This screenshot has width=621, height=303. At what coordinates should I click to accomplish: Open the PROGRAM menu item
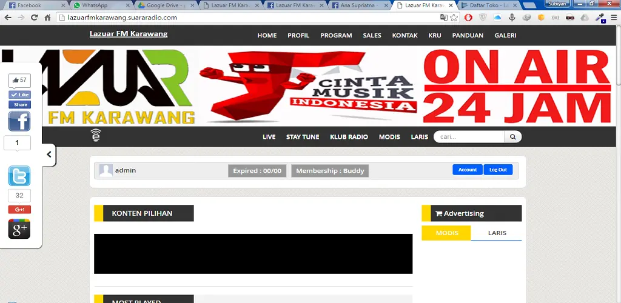click(x=336, y=35)
